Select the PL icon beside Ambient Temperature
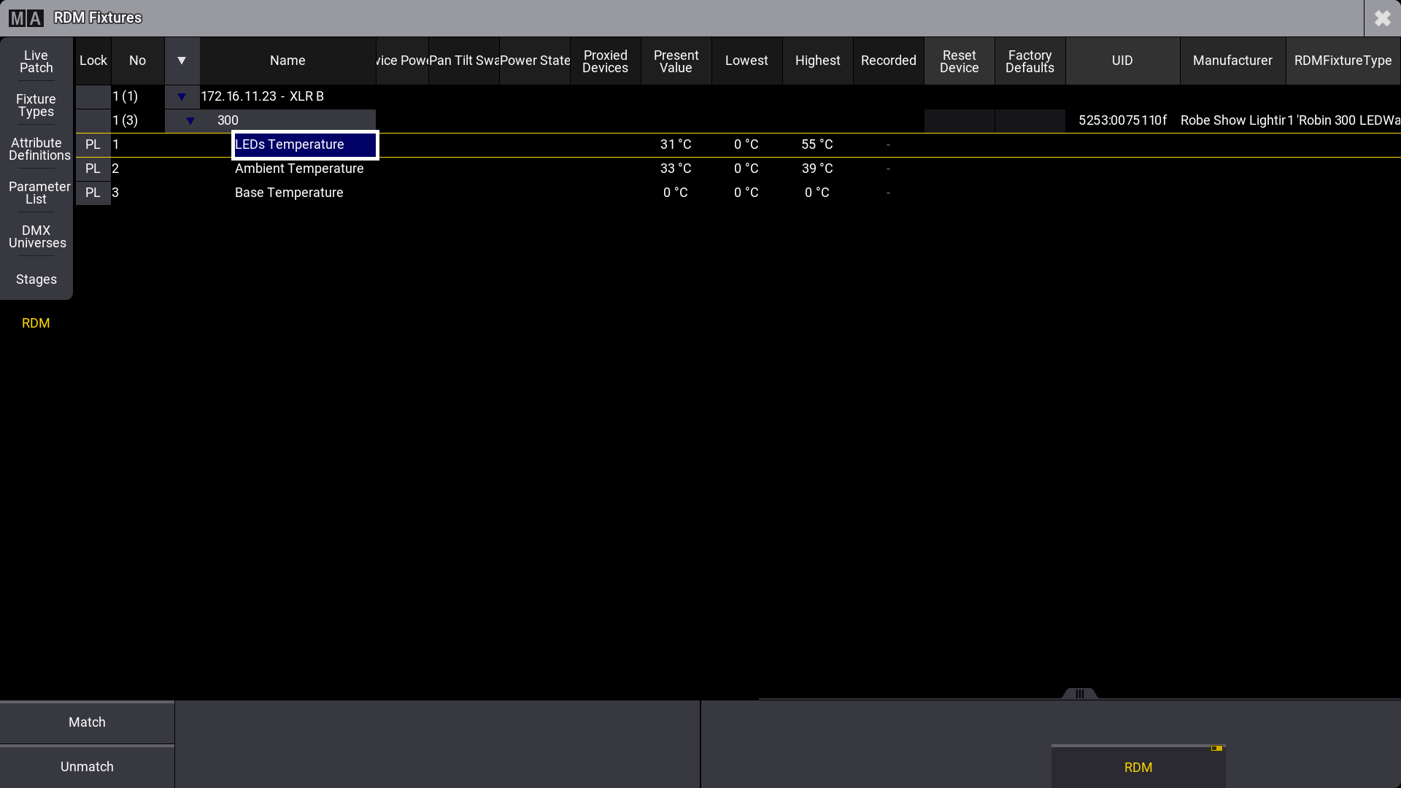This screenshot has width=1401, height=788. [x=93, y=169]
